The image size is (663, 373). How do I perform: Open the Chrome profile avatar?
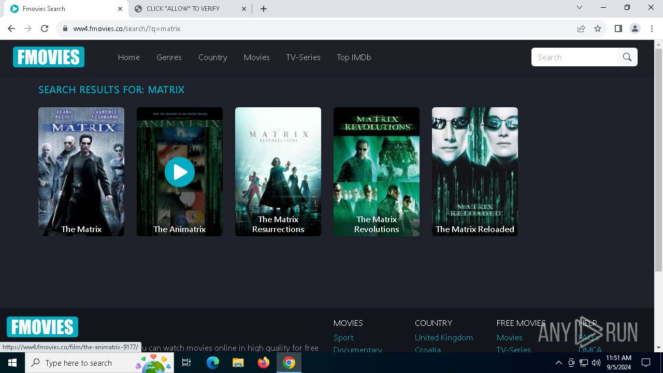(x=635, y=28)
